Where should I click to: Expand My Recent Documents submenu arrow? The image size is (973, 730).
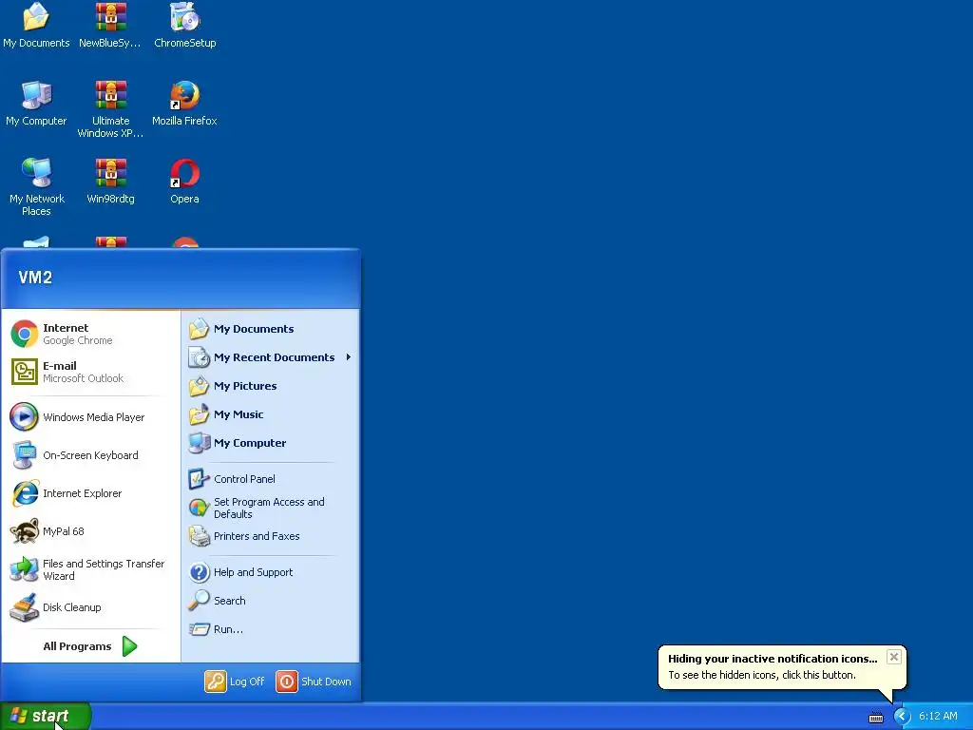[349, 357]
